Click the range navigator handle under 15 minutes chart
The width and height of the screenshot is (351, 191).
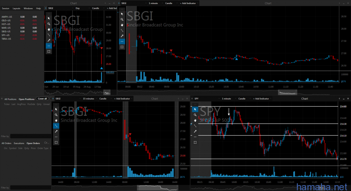pyautogui.click(x=158, y=188)
